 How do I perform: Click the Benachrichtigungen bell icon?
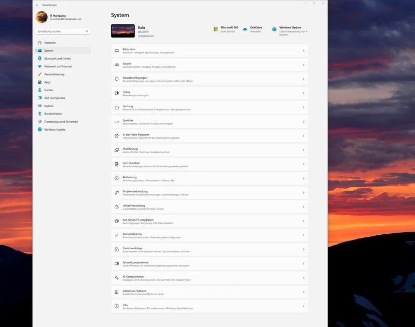click(117, 79)
